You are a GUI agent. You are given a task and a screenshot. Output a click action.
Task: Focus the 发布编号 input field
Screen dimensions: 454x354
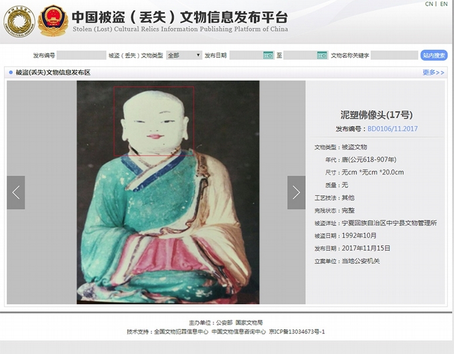tap(81, 55)
